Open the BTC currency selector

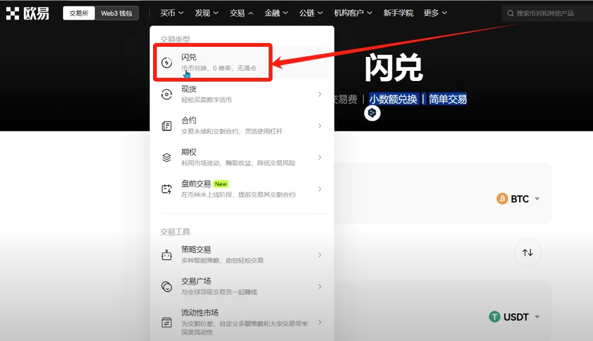point(518,199)
